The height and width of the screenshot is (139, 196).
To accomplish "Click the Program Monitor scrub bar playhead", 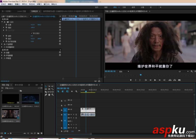I will tap(141, 75).
